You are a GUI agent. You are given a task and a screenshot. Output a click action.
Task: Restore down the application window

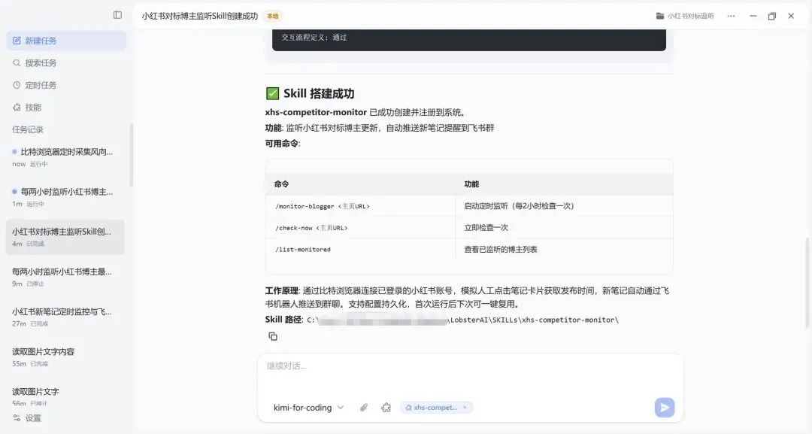tap(772, 16)
